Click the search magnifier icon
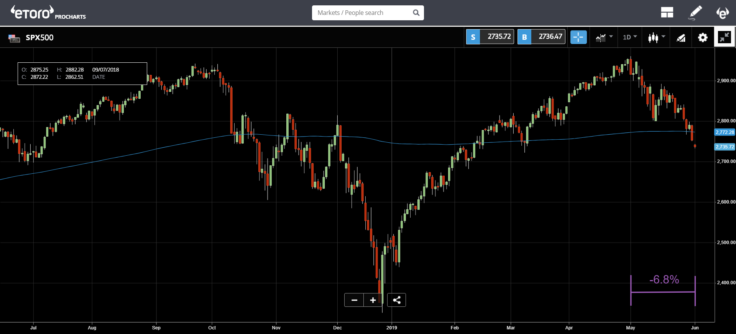736x334 pixels. (416, 13)
